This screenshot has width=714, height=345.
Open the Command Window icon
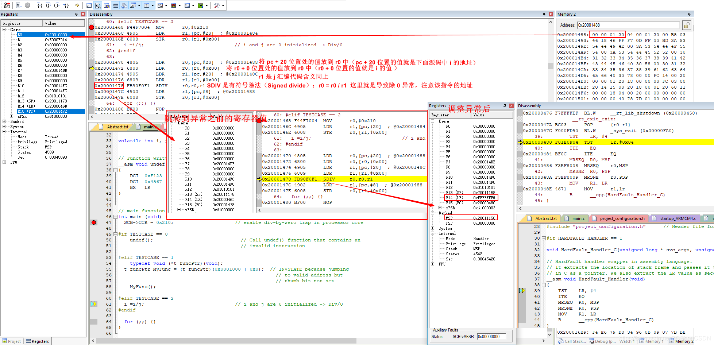(89, 5)
